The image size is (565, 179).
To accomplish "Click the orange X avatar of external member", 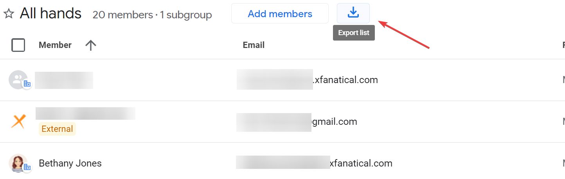I will point(18,122).
